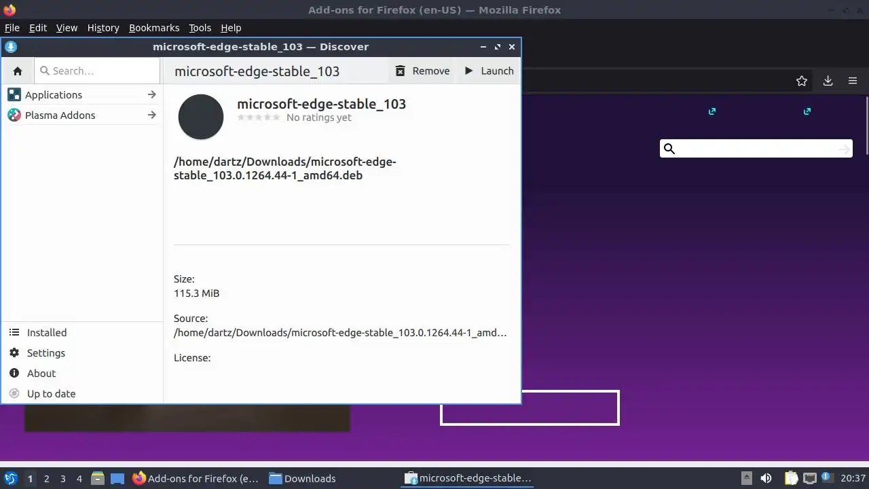This screenshot has width=869, height=489.
Task: Click the first external link icon in Firefox
Action: [711, 111]
